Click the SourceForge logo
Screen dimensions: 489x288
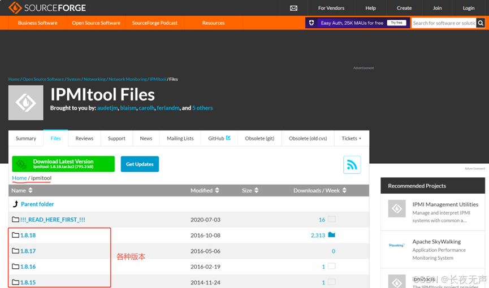(47, 8)
